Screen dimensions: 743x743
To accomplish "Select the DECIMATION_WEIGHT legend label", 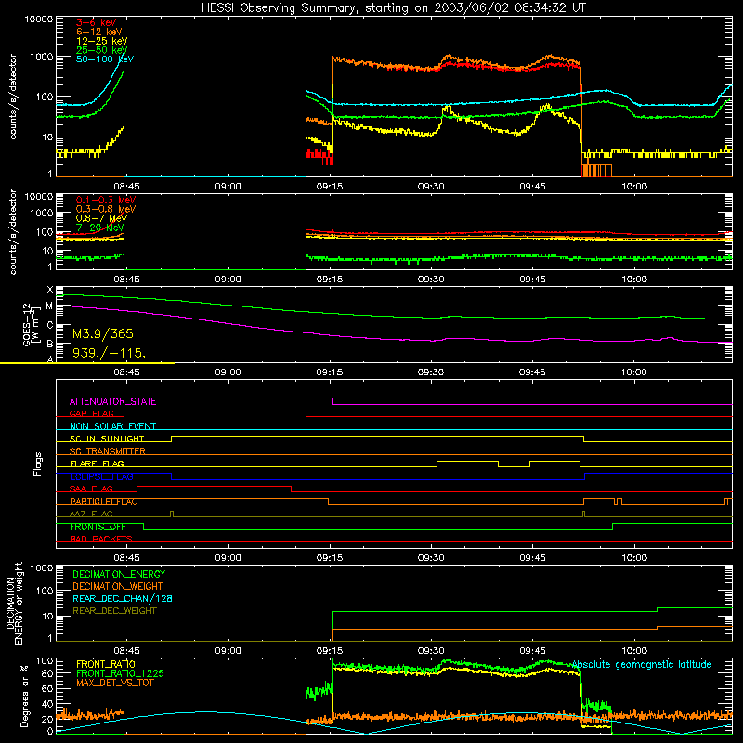I will (118, 587).
